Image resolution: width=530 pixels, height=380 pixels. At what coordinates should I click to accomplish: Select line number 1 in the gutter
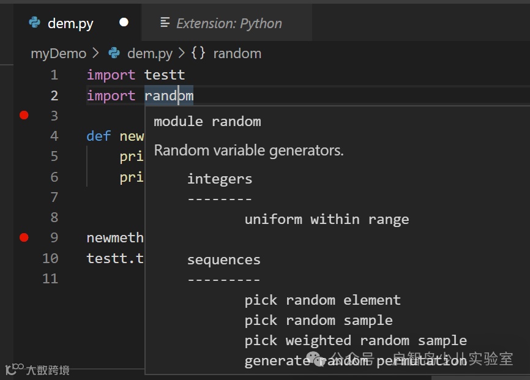[x=54, y=75]
